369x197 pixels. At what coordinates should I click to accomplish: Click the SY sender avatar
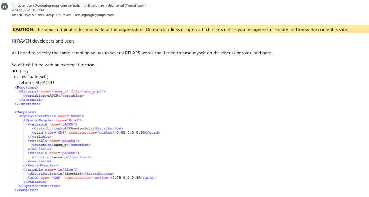[x=5, y=7]
